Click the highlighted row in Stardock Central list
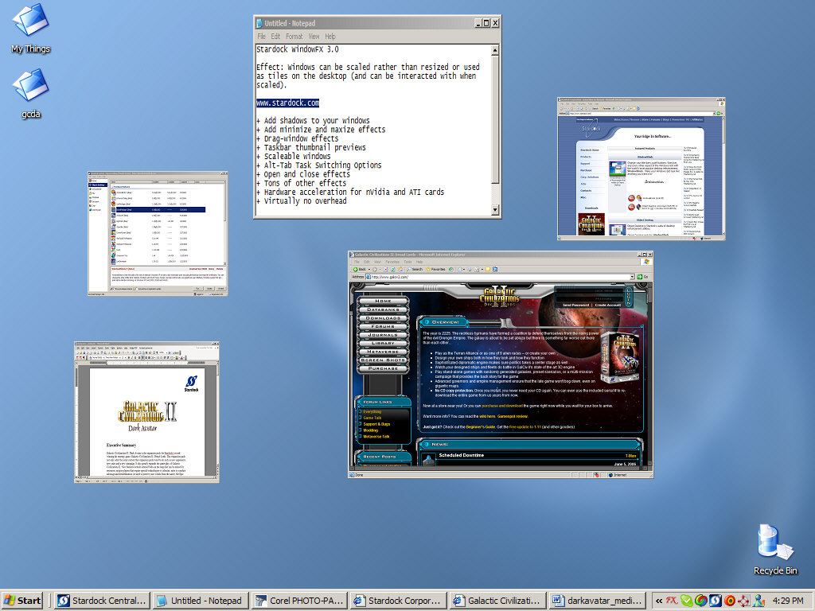This screenshot has width=815, height=611. [x=158, y=209]
